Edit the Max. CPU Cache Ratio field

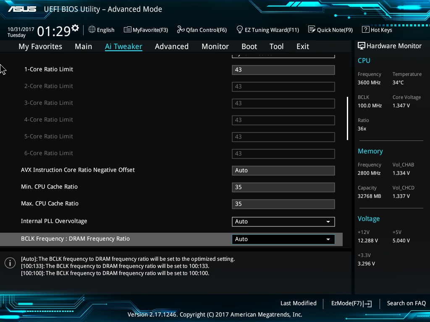tap(283, 204)
